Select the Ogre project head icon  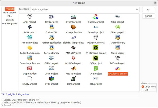[73, 79]
